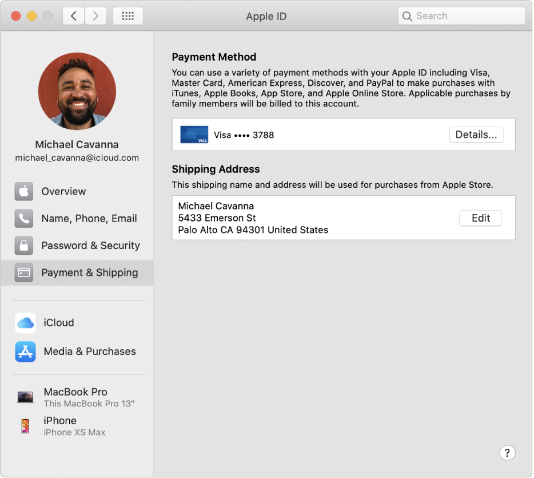Viewport: 534px width, 478px height.
Task: Click the Payment & Shipping card icon
Action: click(24, 272)
